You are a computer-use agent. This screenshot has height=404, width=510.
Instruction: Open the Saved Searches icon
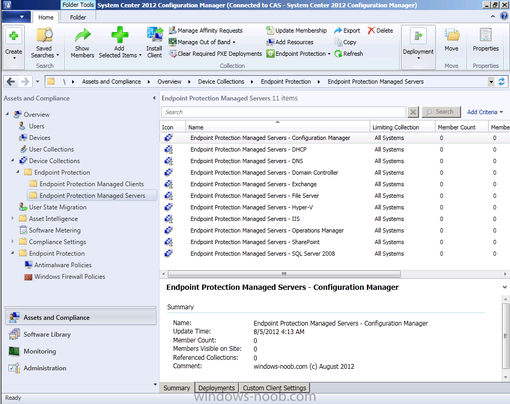[x=44, y=35]
